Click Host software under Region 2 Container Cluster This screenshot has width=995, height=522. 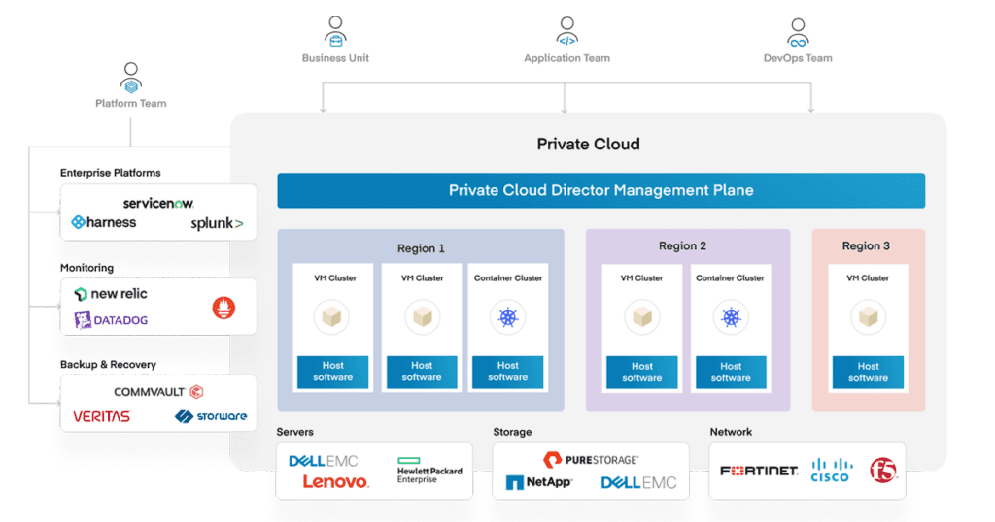coord(730,373)
